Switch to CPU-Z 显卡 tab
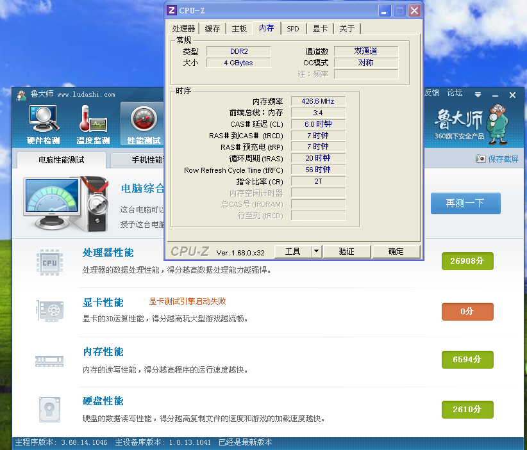This screenshot has height=450, width=527. (320, 29)
